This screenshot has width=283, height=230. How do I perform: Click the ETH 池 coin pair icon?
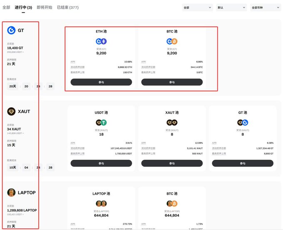point(101,41)
